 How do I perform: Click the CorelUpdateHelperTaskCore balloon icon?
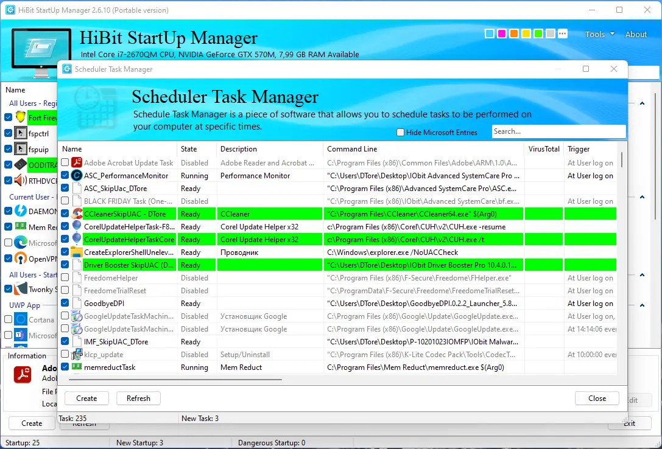click(x=76, y=239)
